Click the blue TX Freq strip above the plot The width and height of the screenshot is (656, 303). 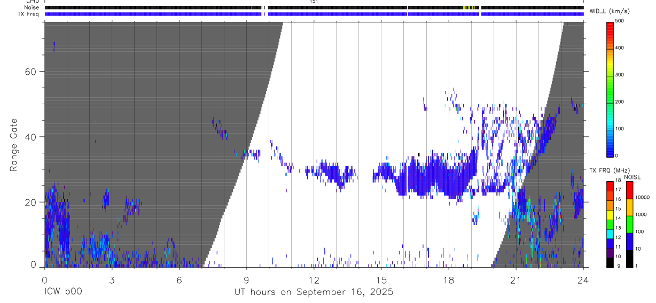tap(314, 14)
